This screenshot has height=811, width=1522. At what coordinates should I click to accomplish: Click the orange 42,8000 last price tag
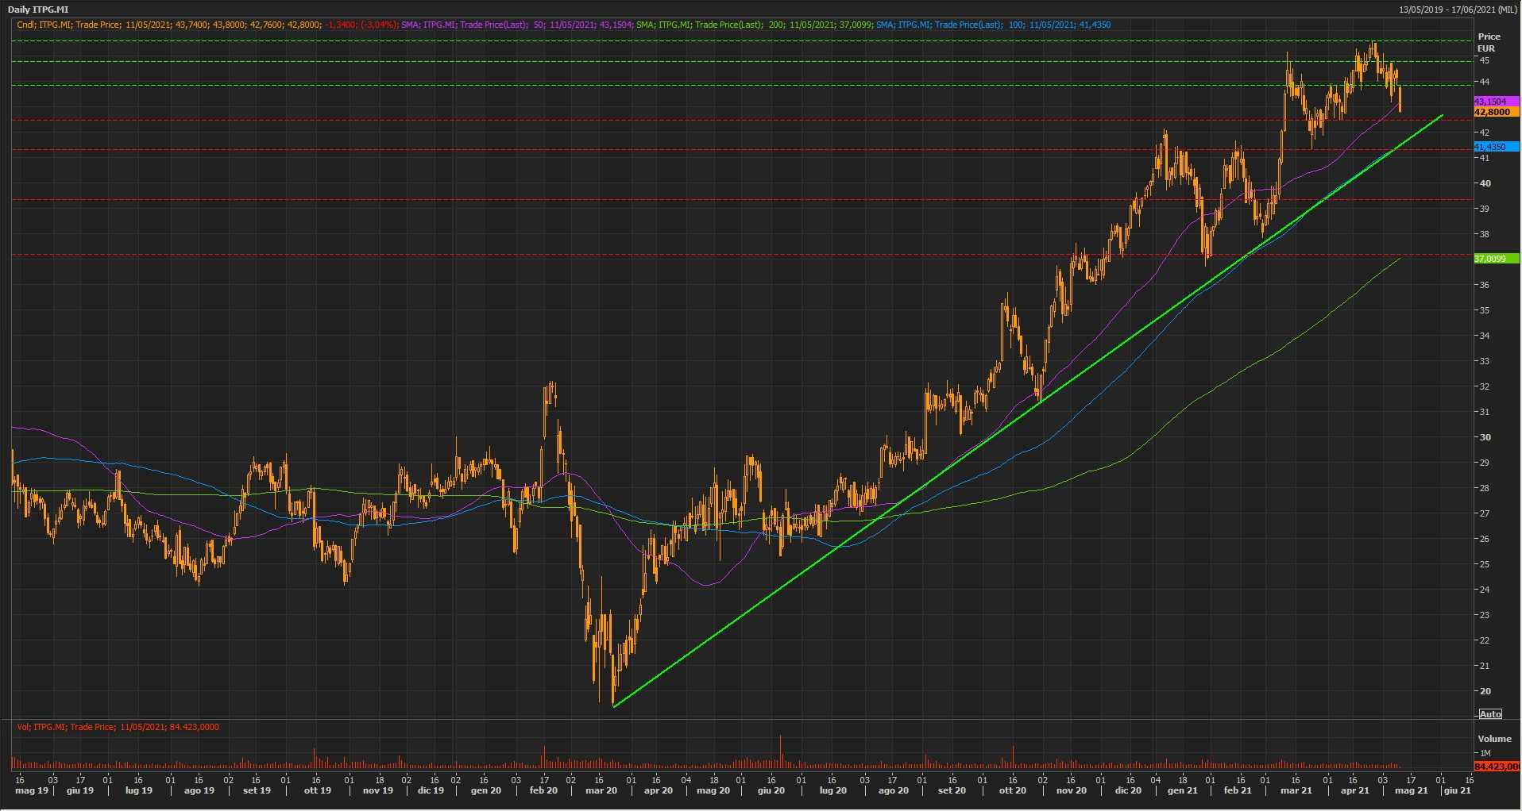(x=1495, y=113)
